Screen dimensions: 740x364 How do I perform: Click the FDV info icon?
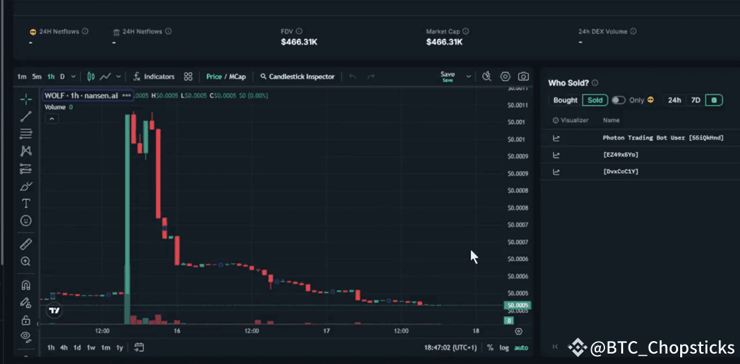(x=300, y=31)
